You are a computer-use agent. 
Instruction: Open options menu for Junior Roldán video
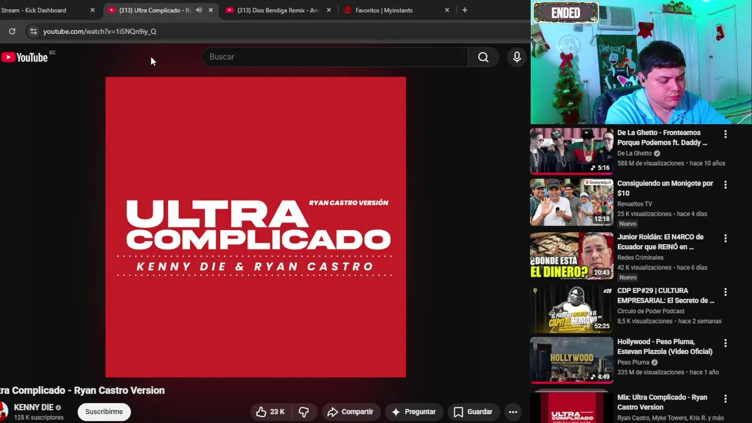[726, 238]
